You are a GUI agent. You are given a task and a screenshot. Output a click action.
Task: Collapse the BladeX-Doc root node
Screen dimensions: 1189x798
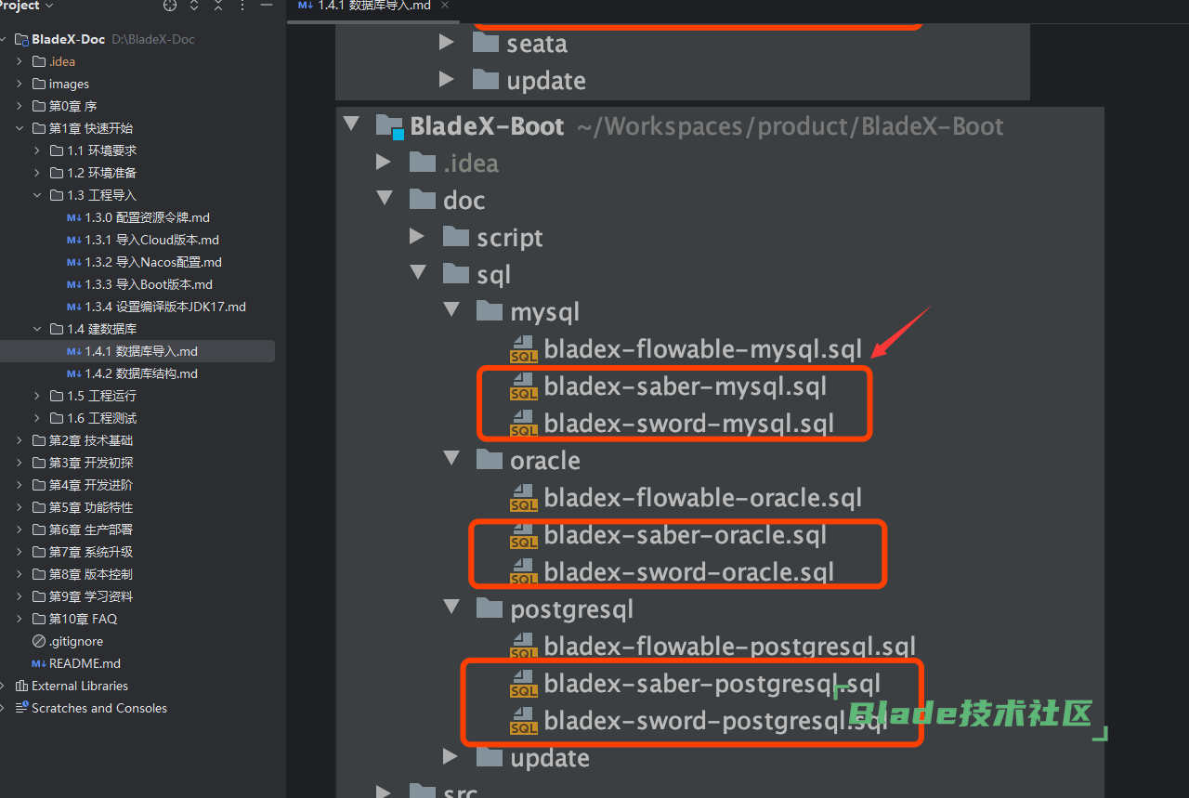click(4, 39)
